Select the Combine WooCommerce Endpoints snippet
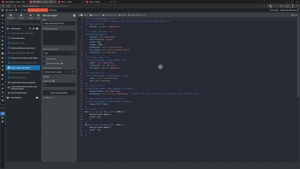The width and height of the screenshot is (300, 169). click(x=23, y=83)
